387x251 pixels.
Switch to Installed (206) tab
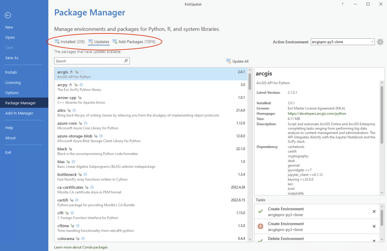[70, 42]
